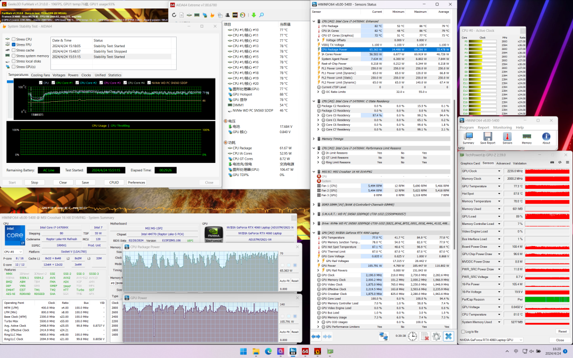Check the Log to file option
Viewport: 573px width, 358px height.
point(463,331)
